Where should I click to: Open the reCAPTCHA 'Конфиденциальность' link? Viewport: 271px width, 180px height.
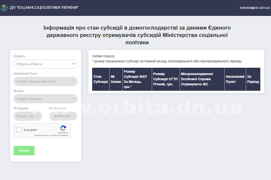point(42,135)
